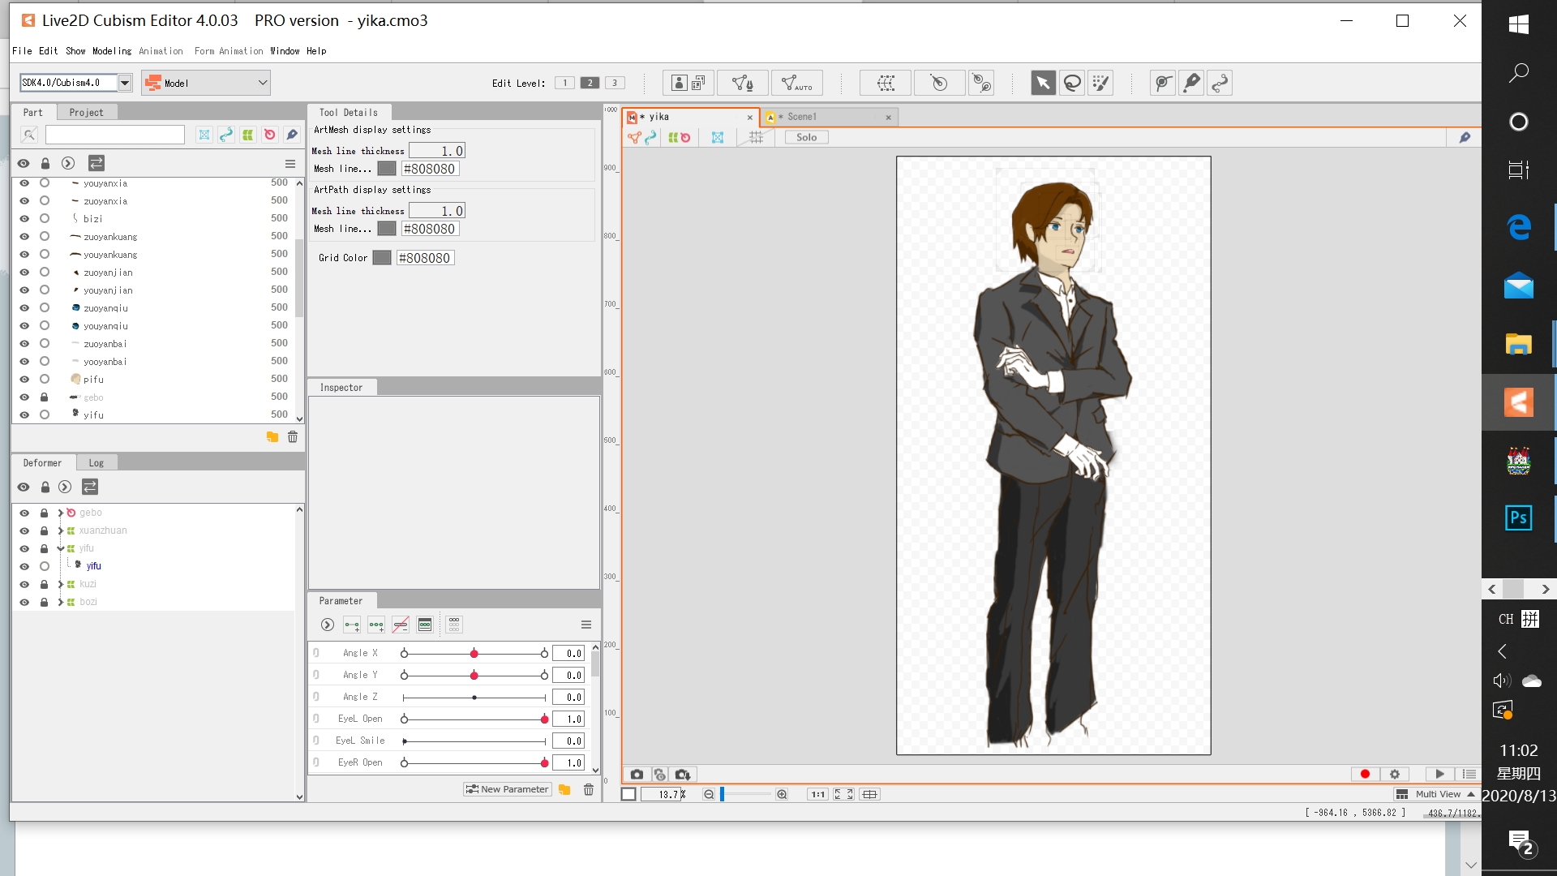Click the Solo button

tap(806, 138)
